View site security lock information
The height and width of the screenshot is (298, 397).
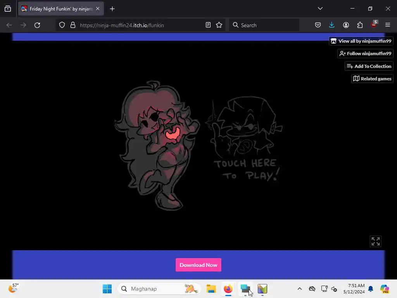click(73, 25)
